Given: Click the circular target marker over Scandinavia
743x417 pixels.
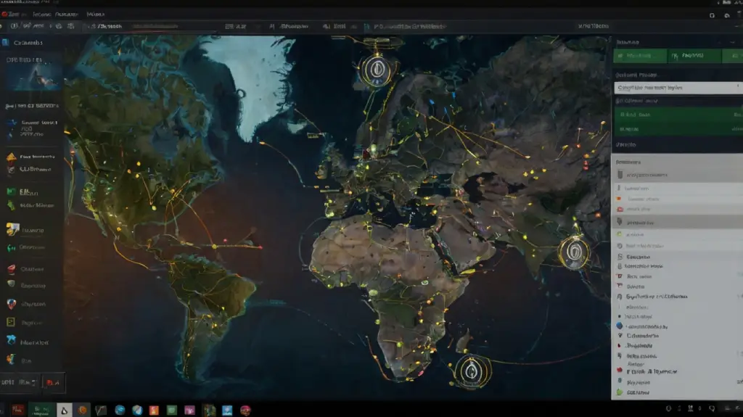Looking at the screenshot, I should (375, 70).
